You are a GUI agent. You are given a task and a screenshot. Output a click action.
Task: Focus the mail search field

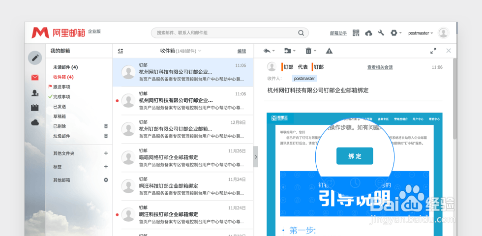coord(230,33)
